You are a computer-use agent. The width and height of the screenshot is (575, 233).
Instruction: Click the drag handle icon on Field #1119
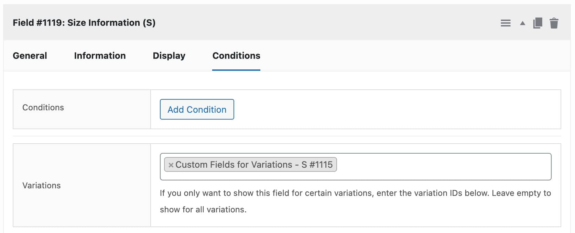506,23
